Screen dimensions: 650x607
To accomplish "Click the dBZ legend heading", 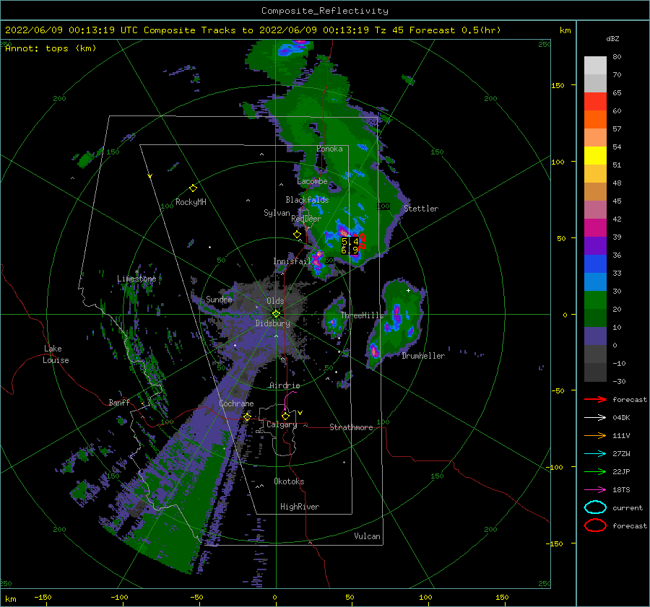I will pyautogui.click(x=612, y=39).
